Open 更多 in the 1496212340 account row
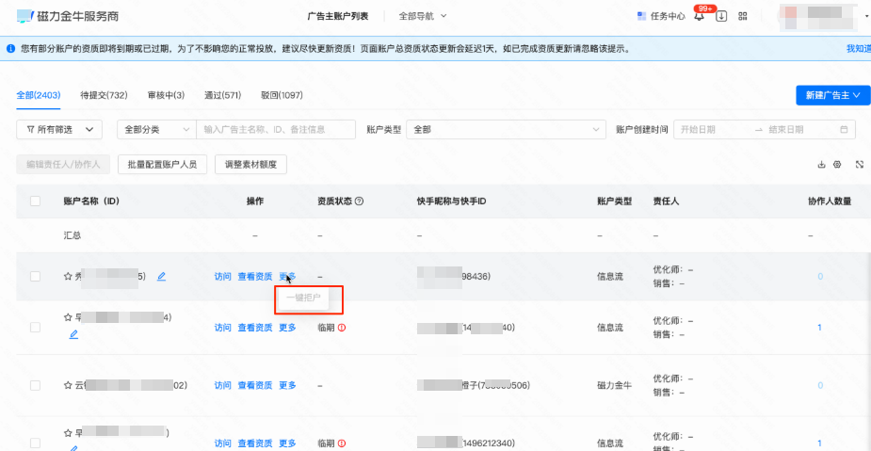This screenshot has height=451, width=871. (287, 443)
